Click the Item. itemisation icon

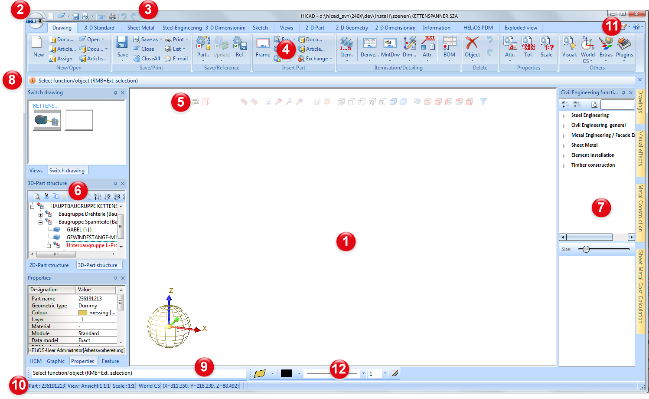tap(347, 43)
